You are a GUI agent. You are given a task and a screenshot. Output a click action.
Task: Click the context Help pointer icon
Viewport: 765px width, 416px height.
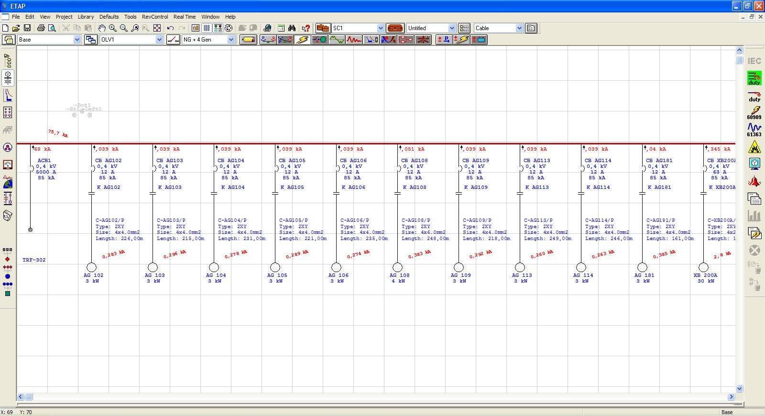coord(306,28)
